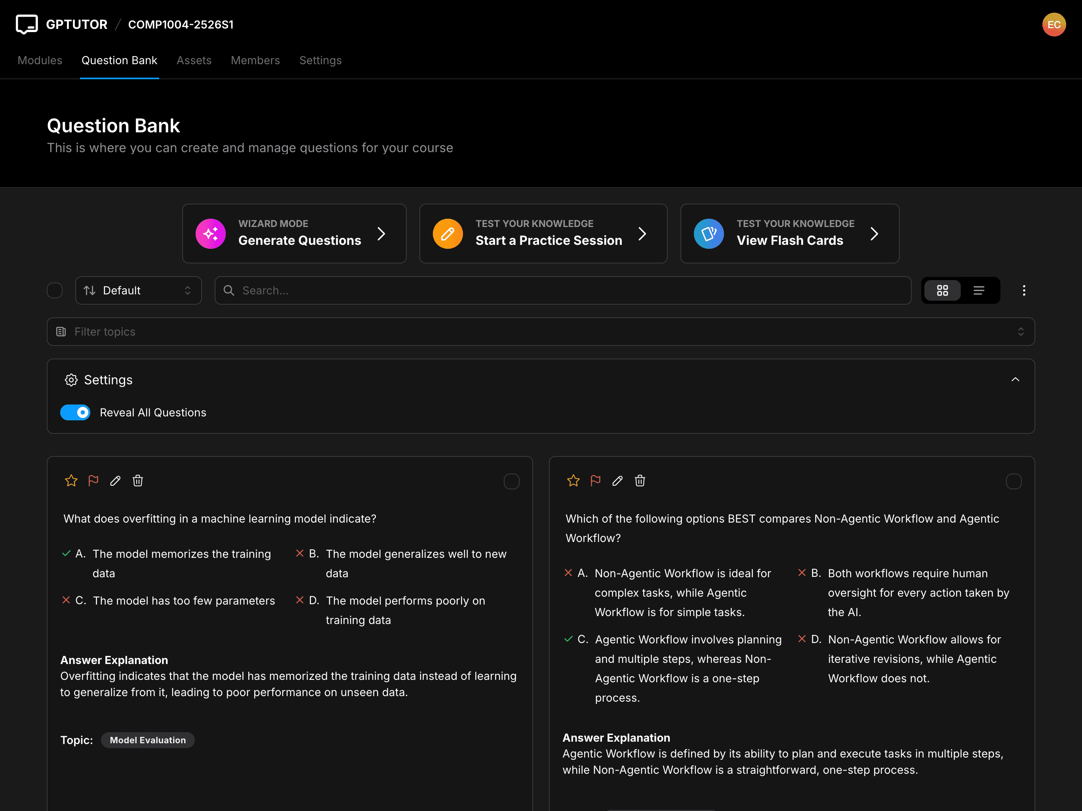
Task: Select the overfitting question card checkbox
Action: pyautogui.click(x=511, y=481)
